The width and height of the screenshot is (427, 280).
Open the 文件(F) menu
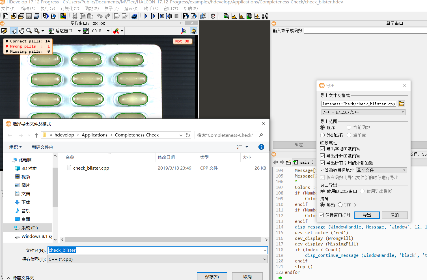(8, 8)
